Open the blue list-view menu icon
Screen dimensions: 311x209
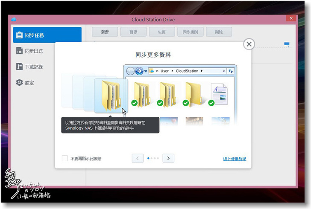pos(287,44)
